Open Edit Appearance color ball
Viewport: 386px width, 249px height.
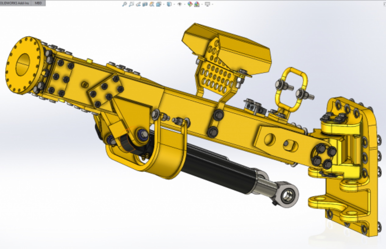(x=190, y=4)
